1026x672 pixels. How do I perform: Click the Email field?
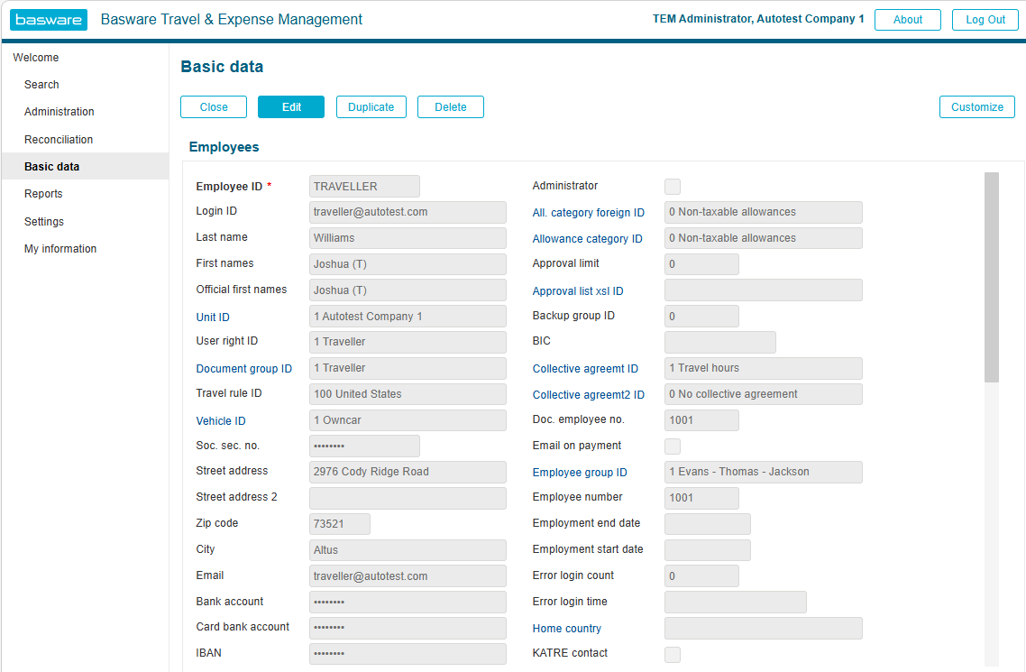pyautogui.click(x=408, y=576)
